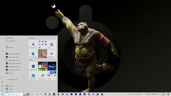Image resolution: width=171 pixels, height=96 pixels.
Task: Select the Productivity group header
Action: (32, 38)
